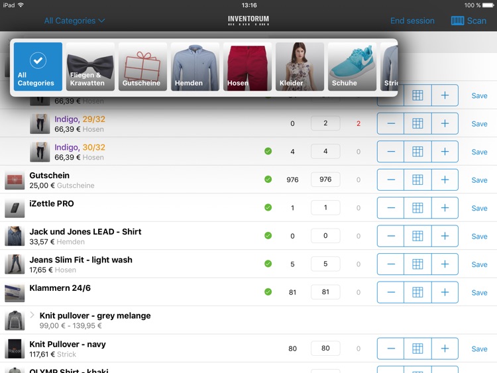Save the Klammern 24/6 count
Image resolution: width=497 pixels, height=373 pixels.
click(x=479, y=293)
